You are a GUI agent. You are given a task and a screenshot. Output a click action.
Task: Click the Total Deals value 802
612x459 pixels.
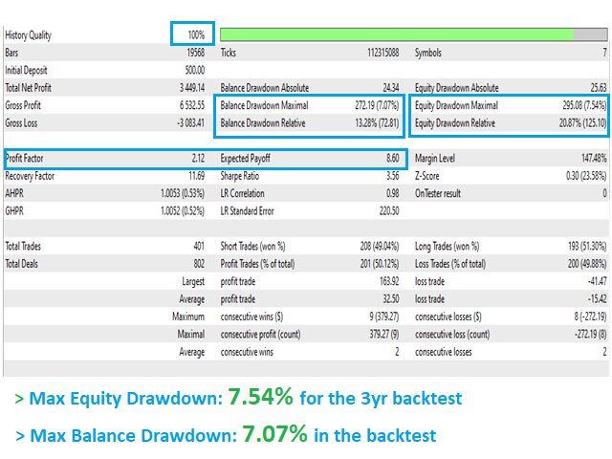199,264
